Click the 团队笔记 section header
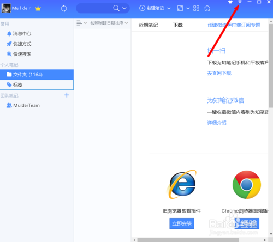The height and width of the screenshot is (242, 273). (9, 95)
